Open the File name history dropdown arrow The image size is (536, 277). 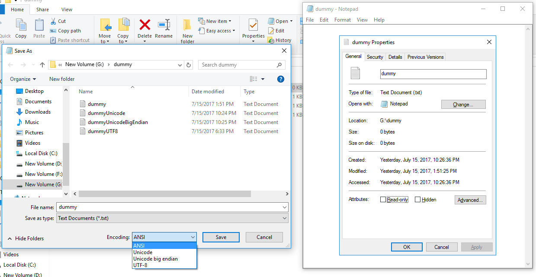[284, 207]
